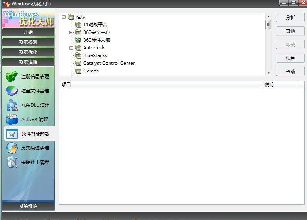
Task: Open the 注册信息清理 registry cleanup icon
Action: pos(12,76)
